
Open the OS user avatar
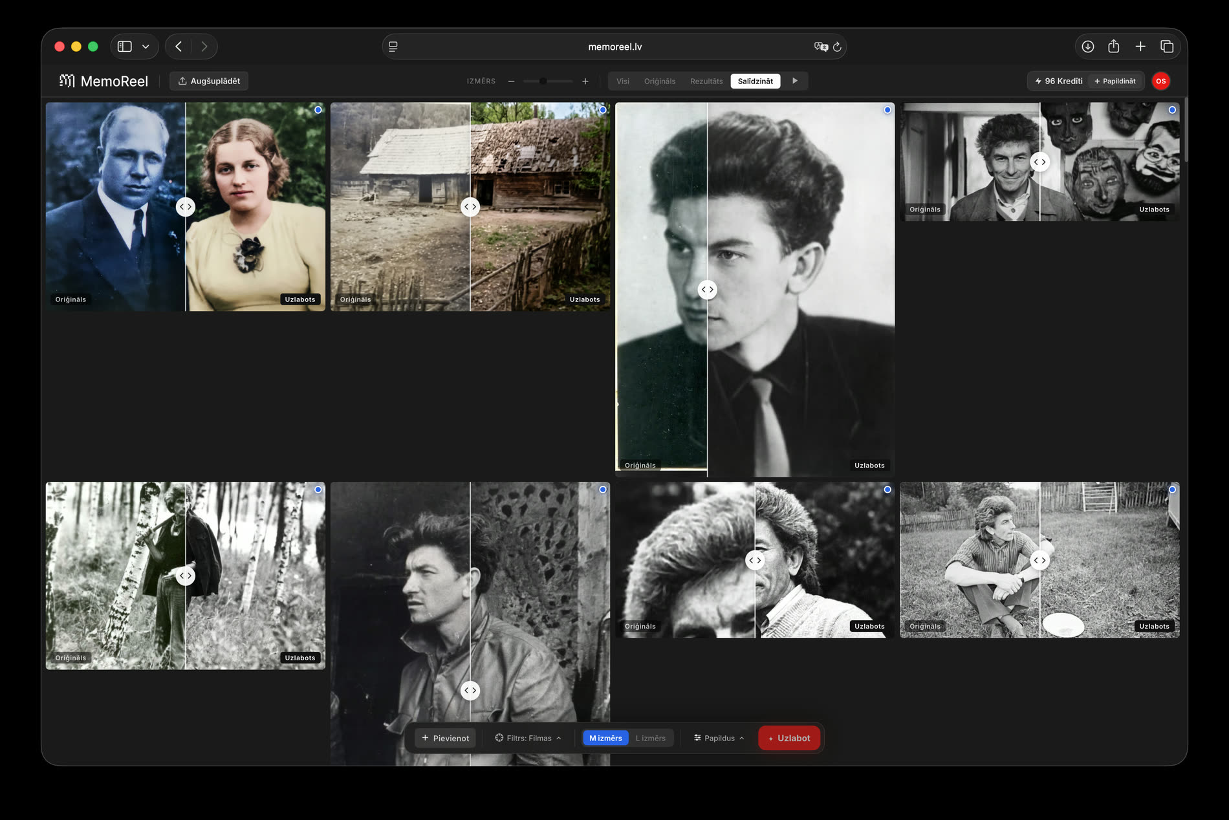click(1160, 81)
